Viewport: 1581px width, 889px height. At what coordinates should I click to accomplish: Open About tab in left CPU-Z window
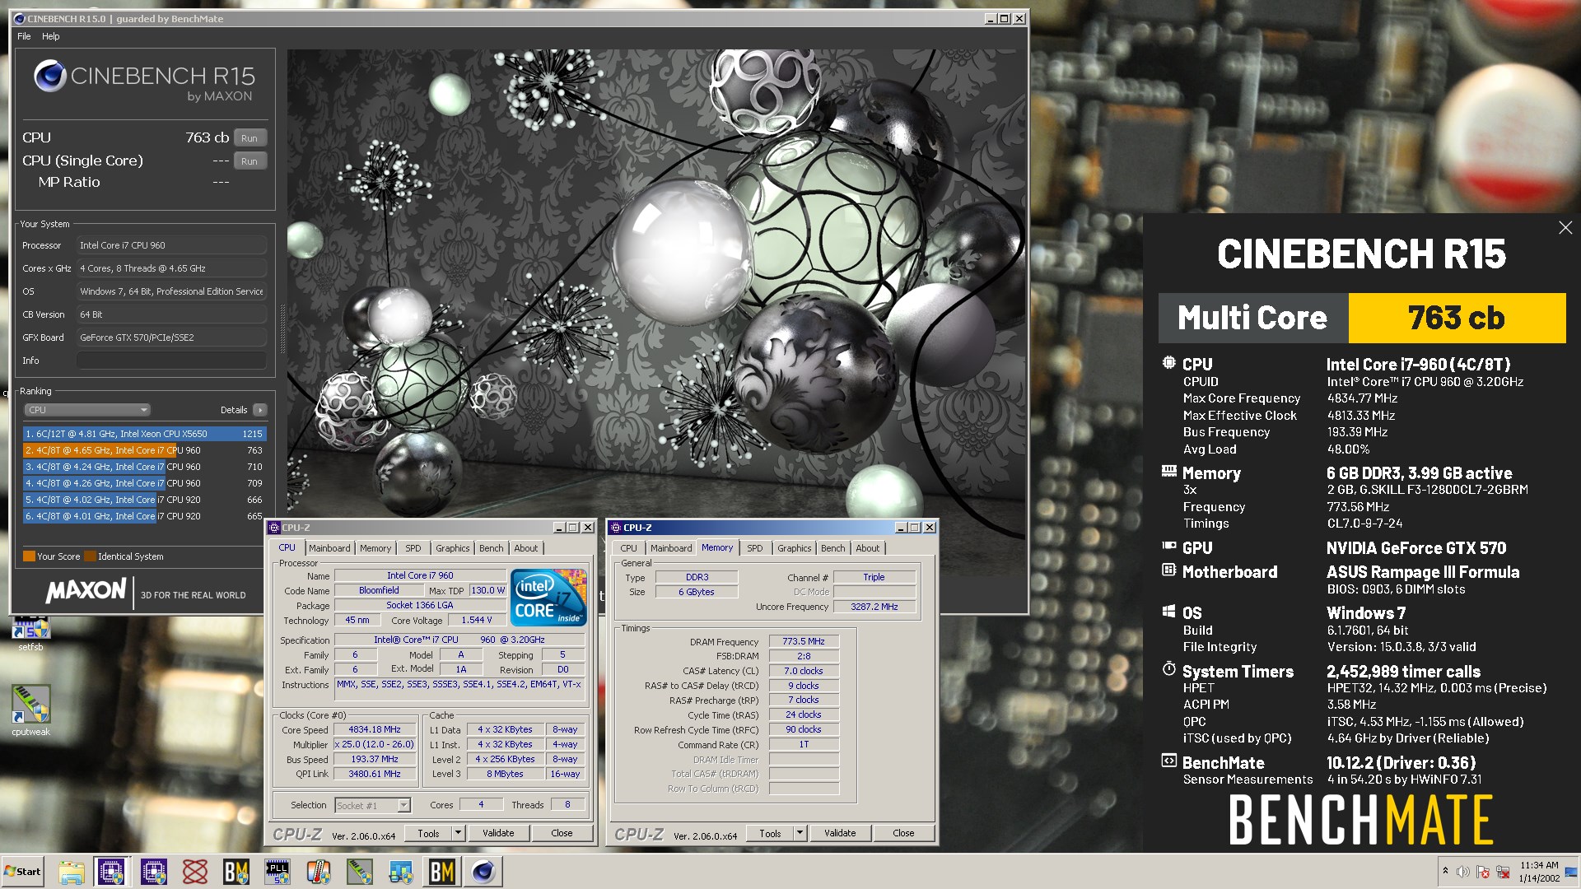[x=526, y=548]
